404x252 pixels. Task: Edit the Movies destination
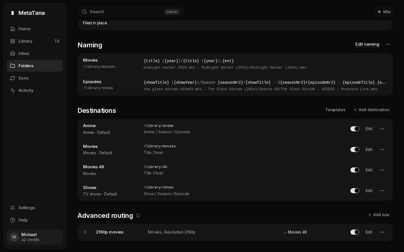tap(369, 150)
